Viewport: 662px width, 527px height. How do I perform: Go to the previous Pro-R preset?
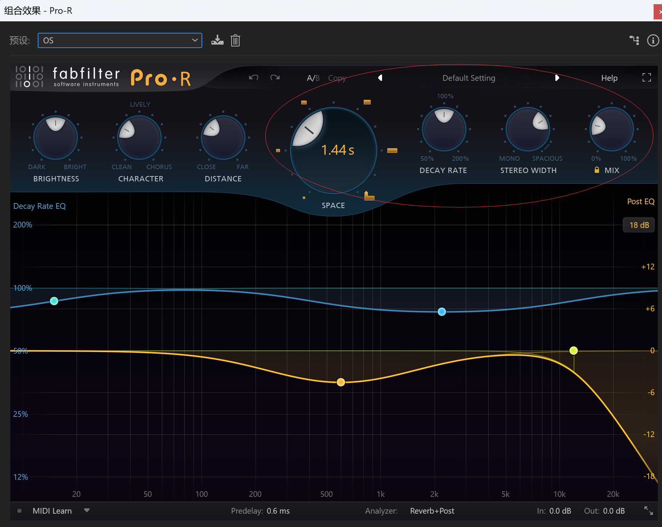click(380, 78)
